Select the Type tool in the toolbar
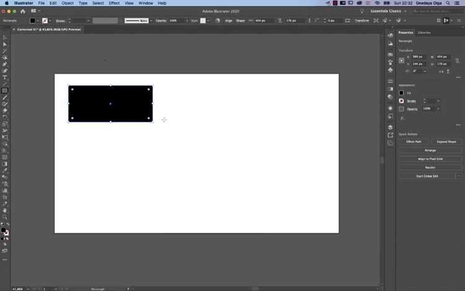The image size is (465, 291). pyautogui.click(x=5, y=77)
